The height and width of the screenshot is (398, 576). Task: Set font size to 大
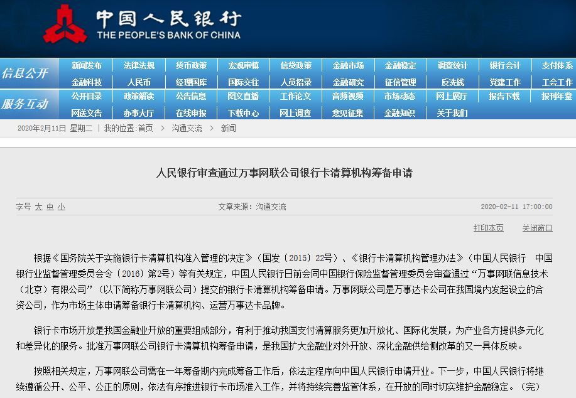point(38,207)
